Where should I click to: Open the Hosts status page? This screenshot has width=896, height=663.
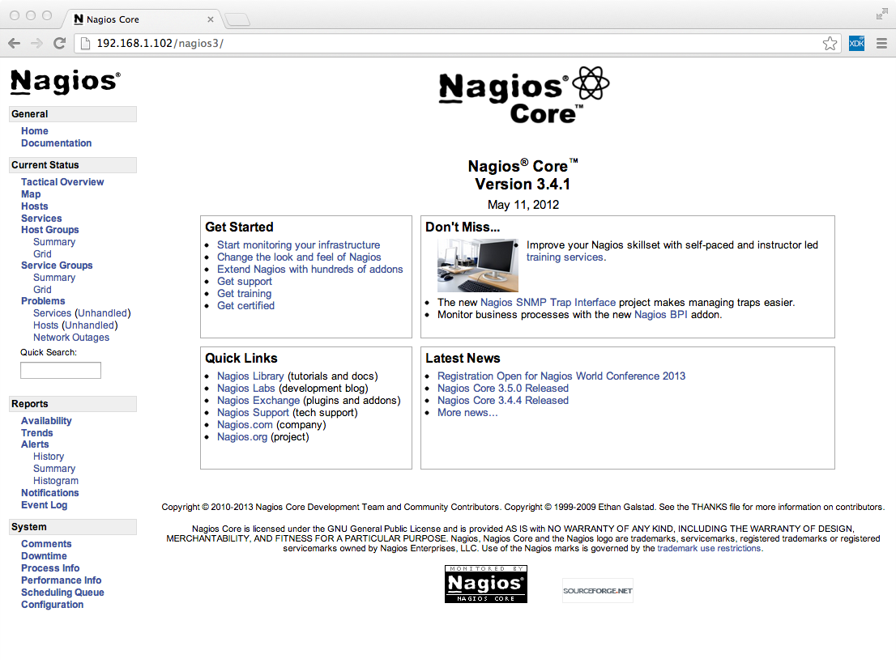(x=35, y=206)
